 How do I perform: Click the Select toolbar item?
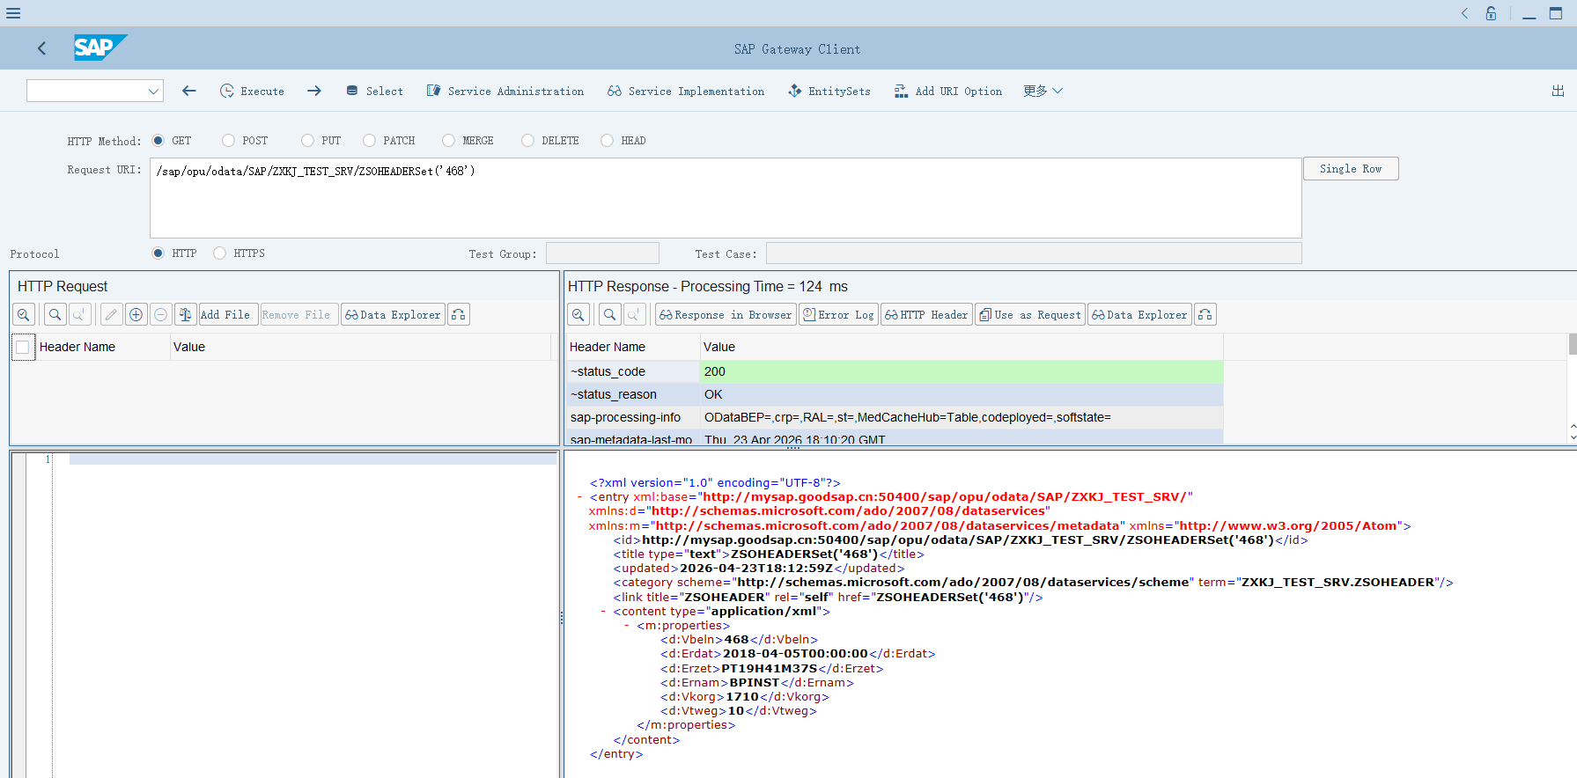(x=374, y=91)
